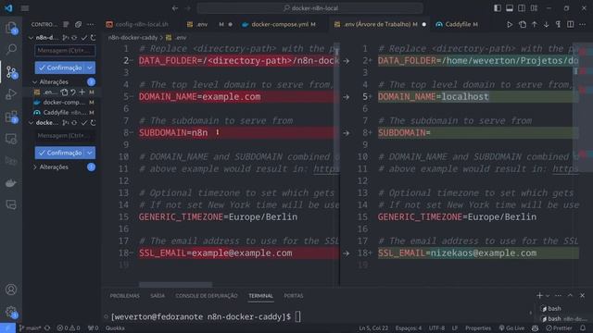This screenshot has width=593, height=333.
Task: Click horizontal scrollbar of left diff editor
Action: [175, 285]
